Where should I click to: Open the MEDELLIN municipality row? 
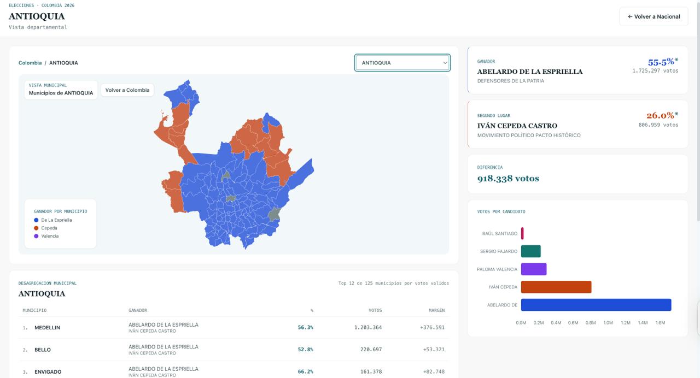pos(234,328)
